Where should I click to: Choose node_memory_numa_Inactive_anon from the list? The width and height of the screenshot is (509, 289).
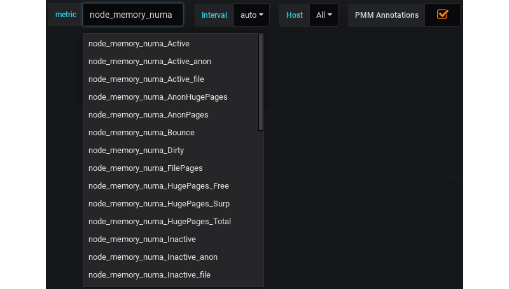coord(153,257)
